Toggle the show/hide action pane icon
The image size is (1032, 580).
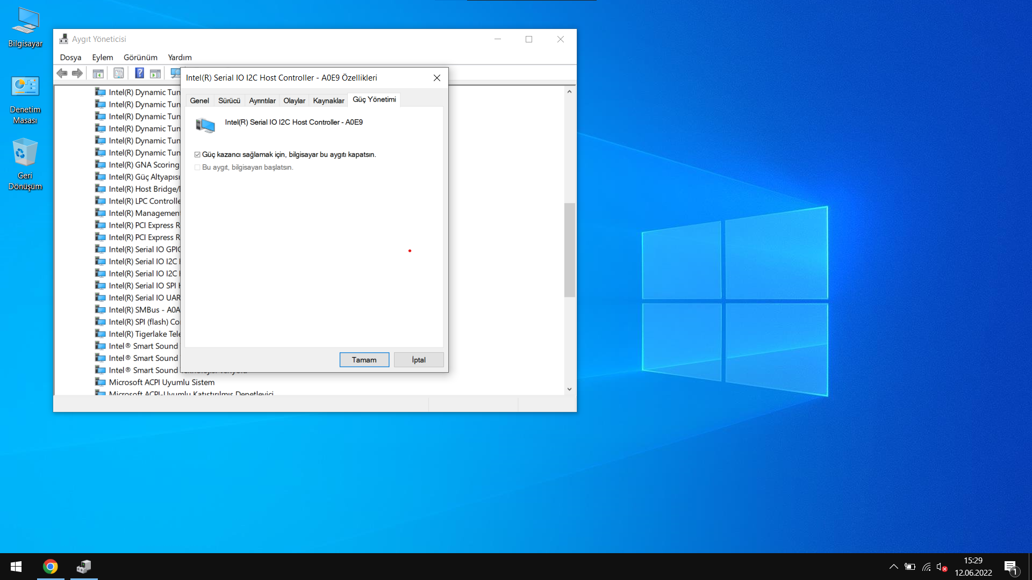tap(155, 74)
